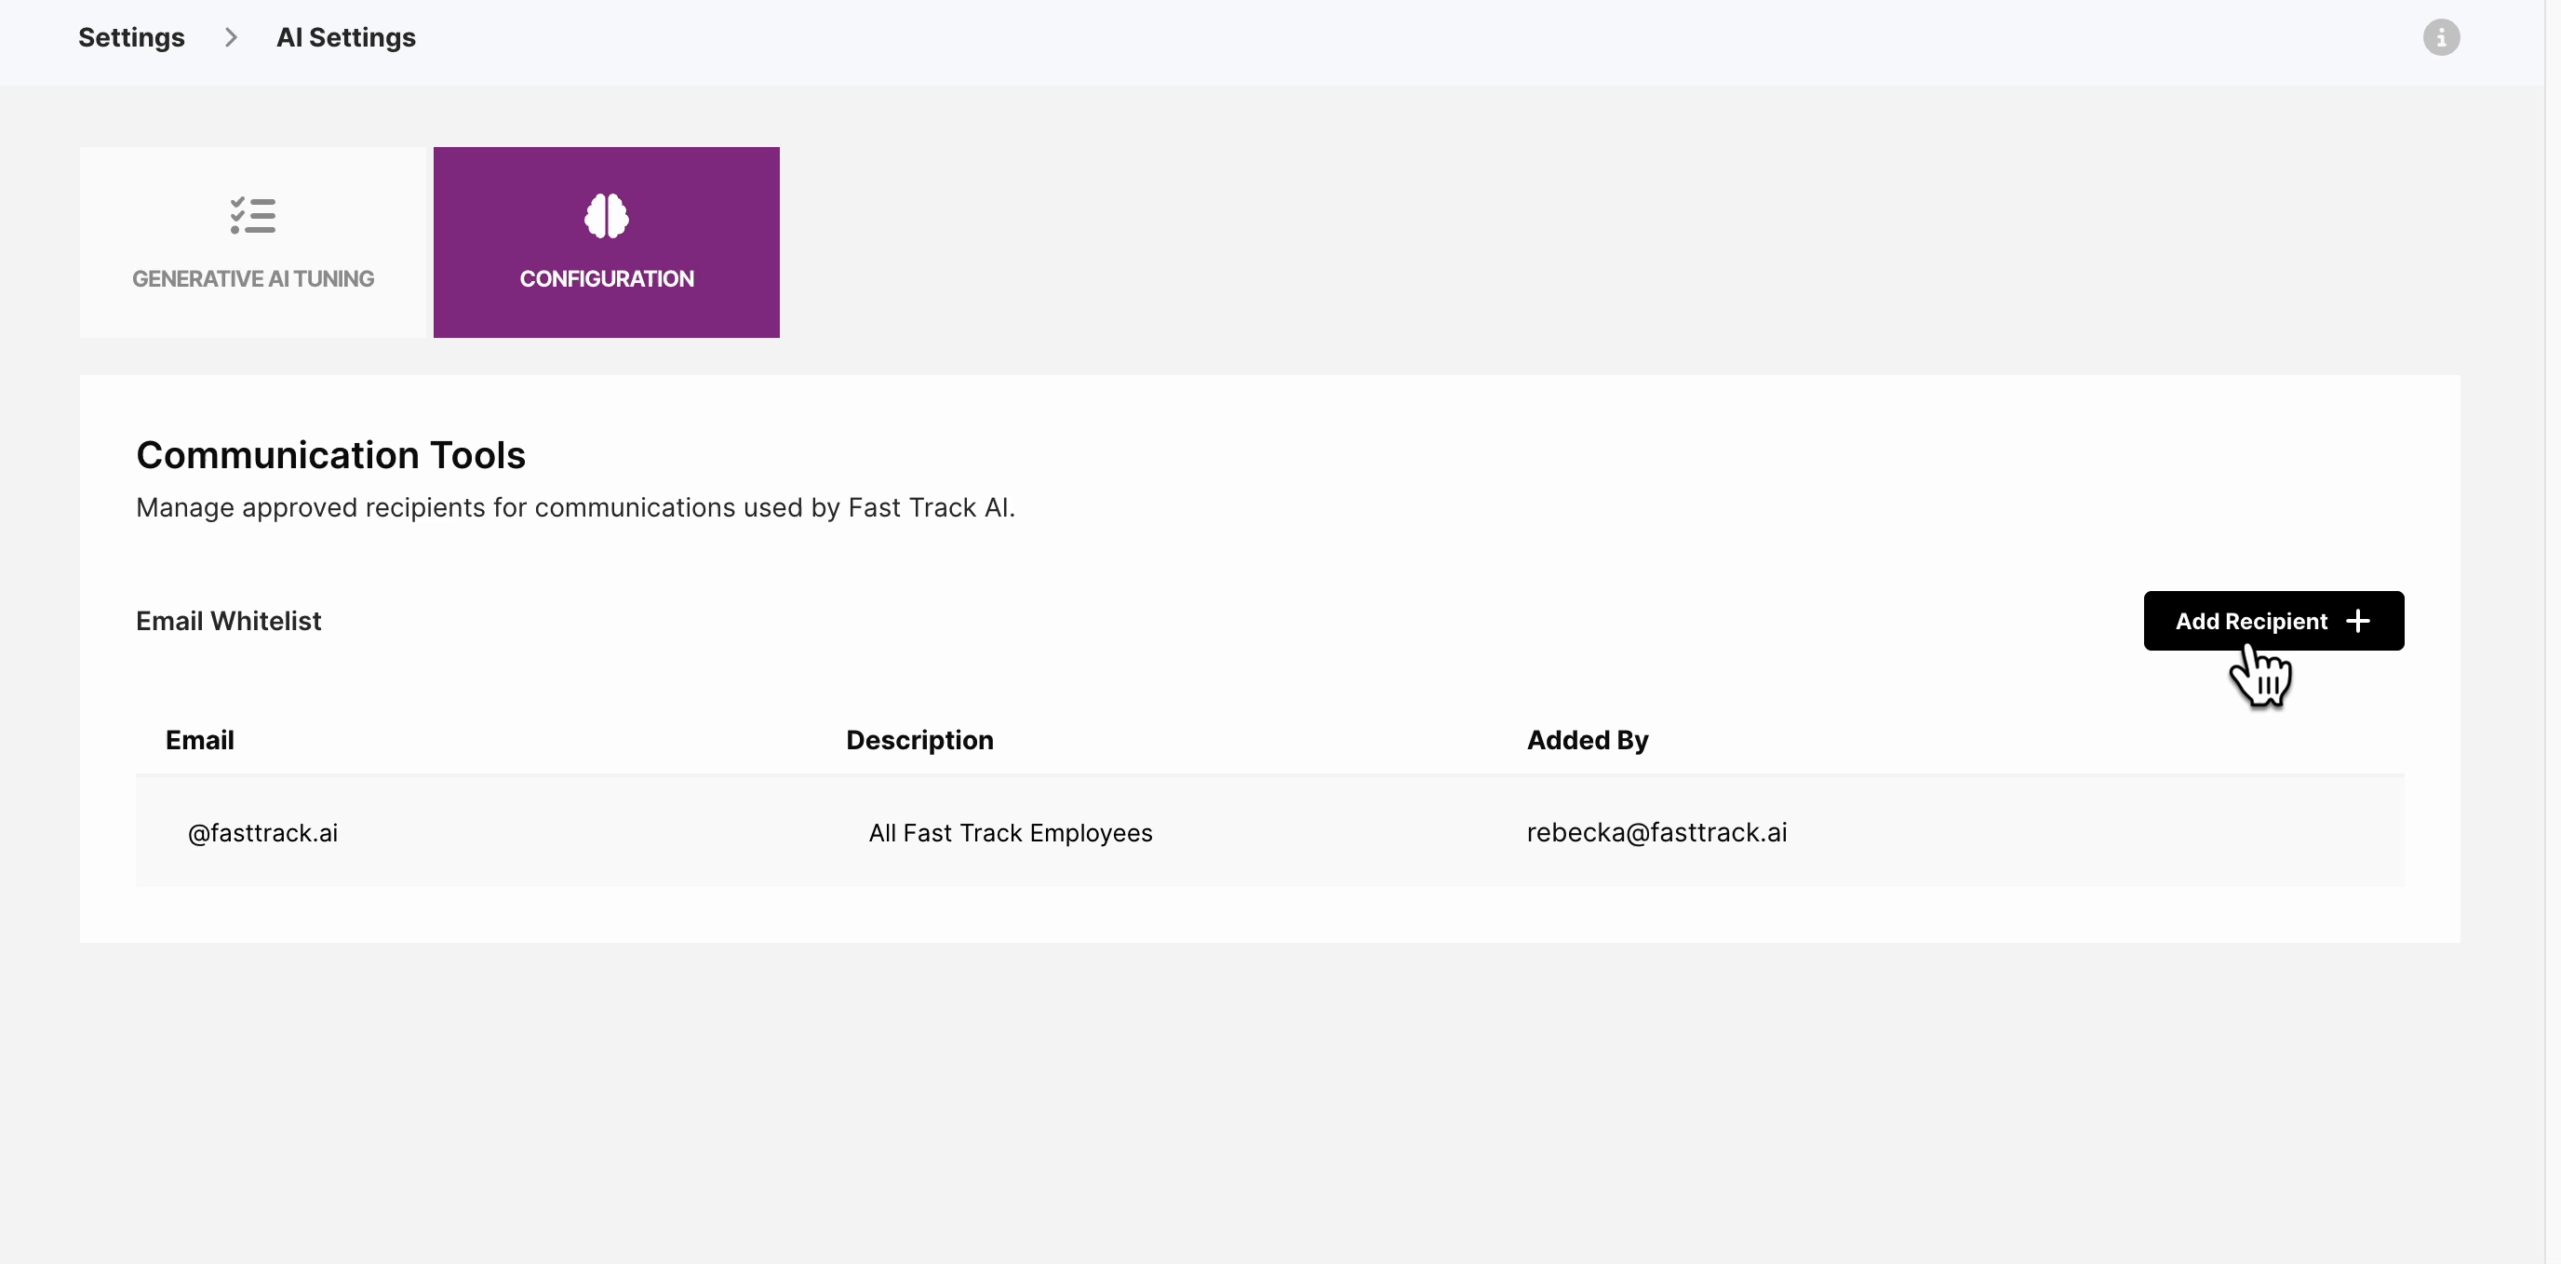The height and width of the screenshot is (1264, 2561).
Task: Click the Description column header
Action: 919,740
